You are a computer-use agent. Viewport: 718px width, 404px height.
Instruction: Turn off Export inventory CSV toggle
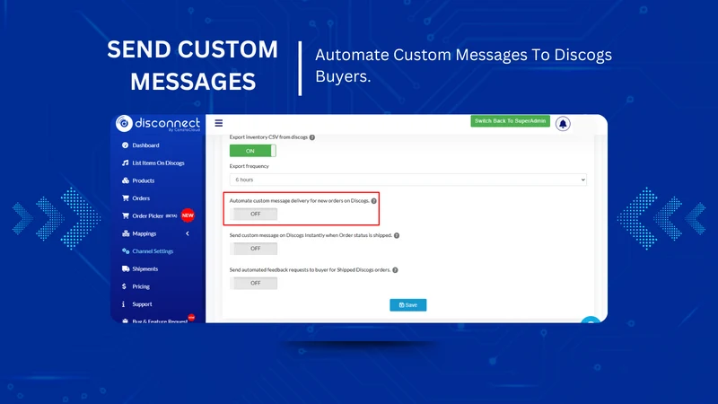point(253,151)
